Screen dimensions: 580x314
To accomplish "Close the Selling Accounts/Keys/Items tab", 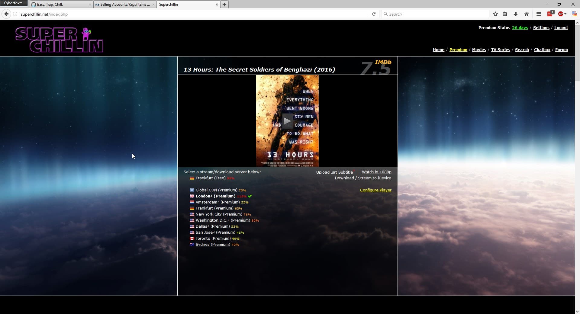I will 153,5.
